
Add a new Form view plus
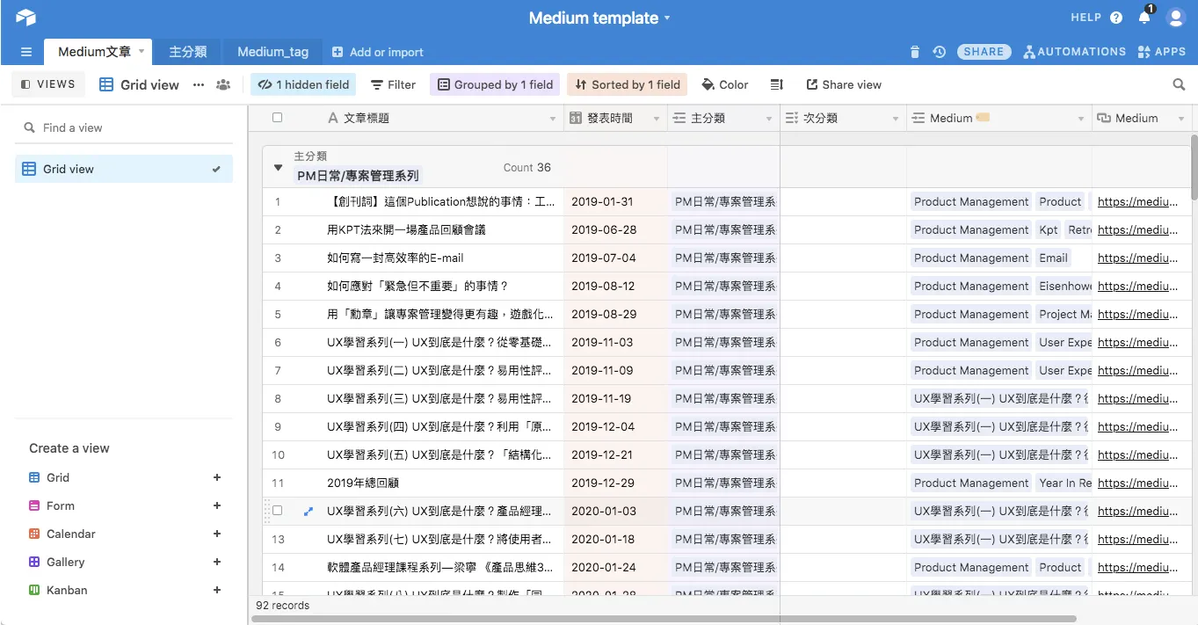217,505
